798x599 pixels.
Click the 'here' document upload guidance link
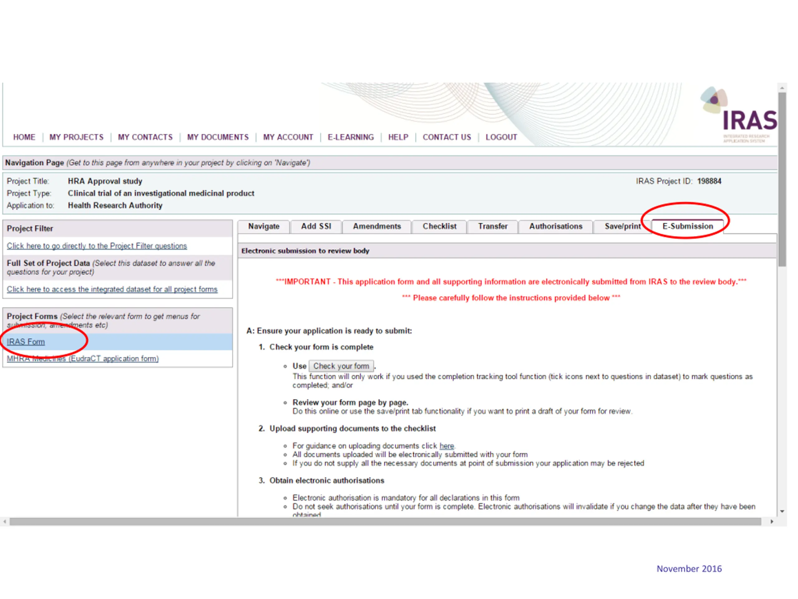(x=446, y=446)
